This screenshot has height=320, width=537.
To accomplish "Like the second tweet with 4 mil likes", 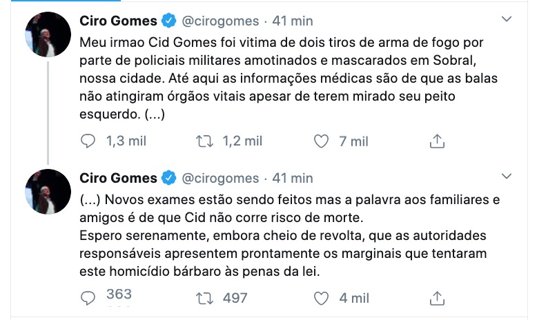I will pyautogui.click(x=320, y=298).
